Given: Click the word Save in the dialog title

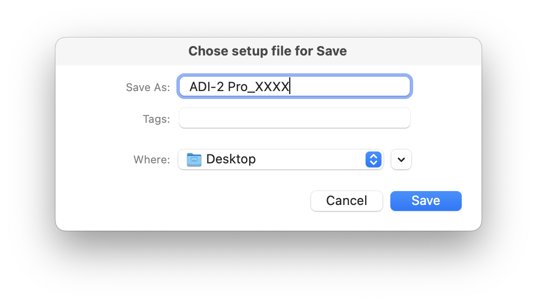Looking at the screenshot, I should [x=331, y=51].
